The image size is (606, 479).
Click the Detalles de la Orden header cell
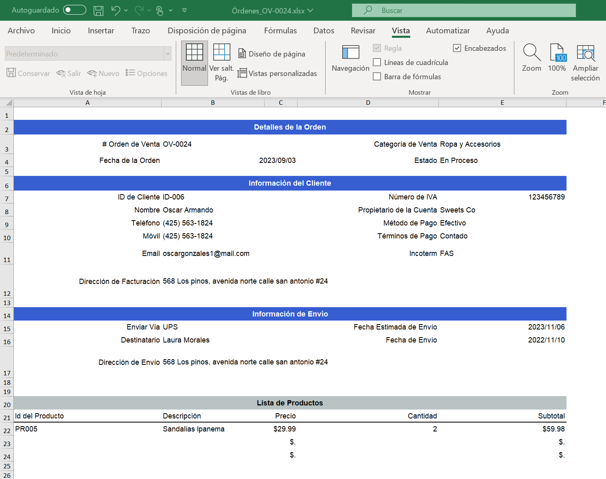pyautogui.click(x=290, y=127)
